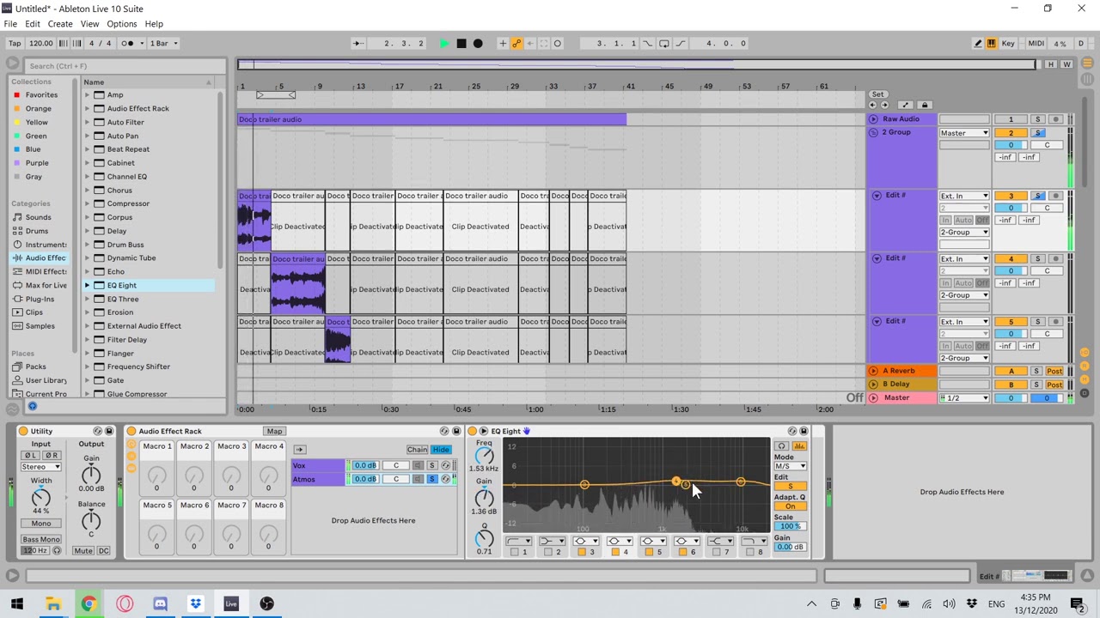This screenshot has height=618, width=1100.
Task: Show the rack's Macro controls view
Action: [131, 445]
